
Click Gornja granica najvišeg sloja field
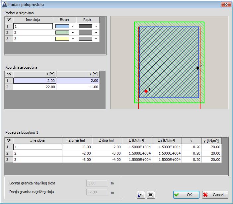point(97,183)
